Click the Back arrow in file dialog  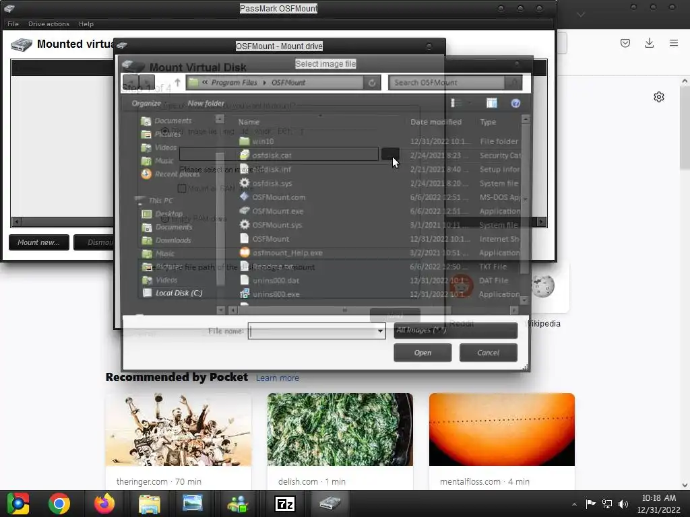(130, 82)
